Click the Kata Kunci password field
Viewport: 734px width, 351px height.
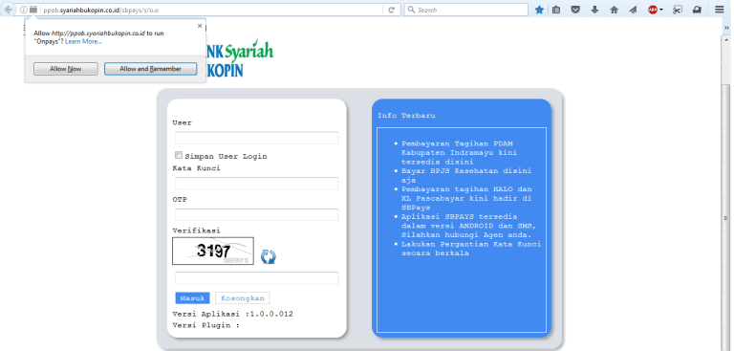256,184
